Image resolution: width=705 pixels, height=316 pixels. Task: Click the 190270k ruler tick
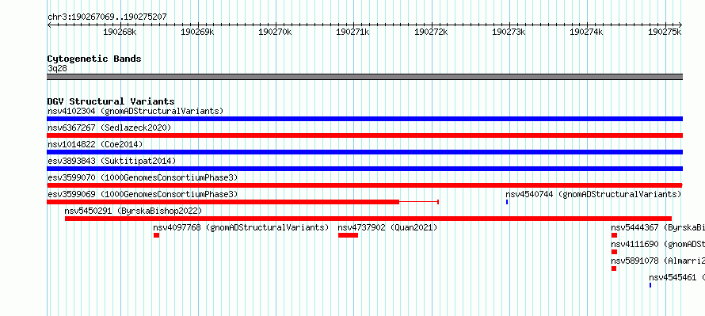(275, 32)
